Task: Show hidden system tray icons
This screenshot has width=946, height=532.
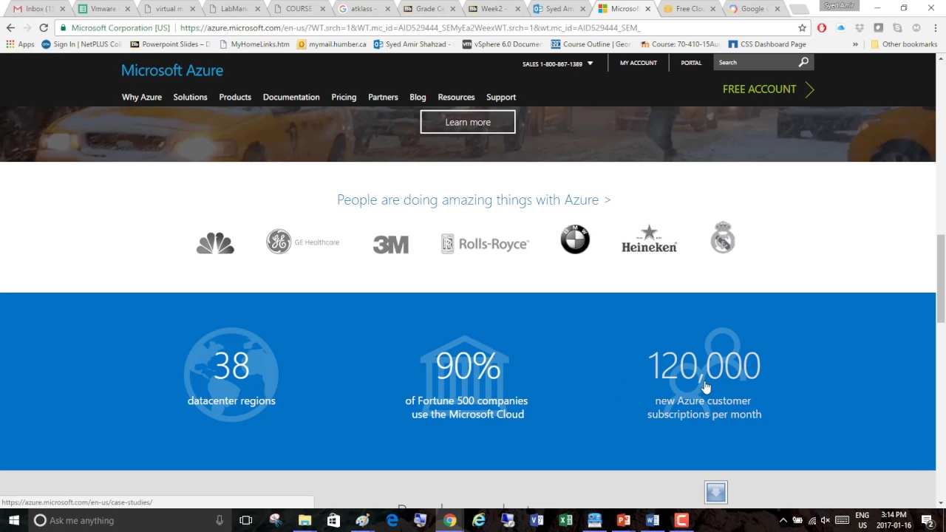Action: [783, 520]
